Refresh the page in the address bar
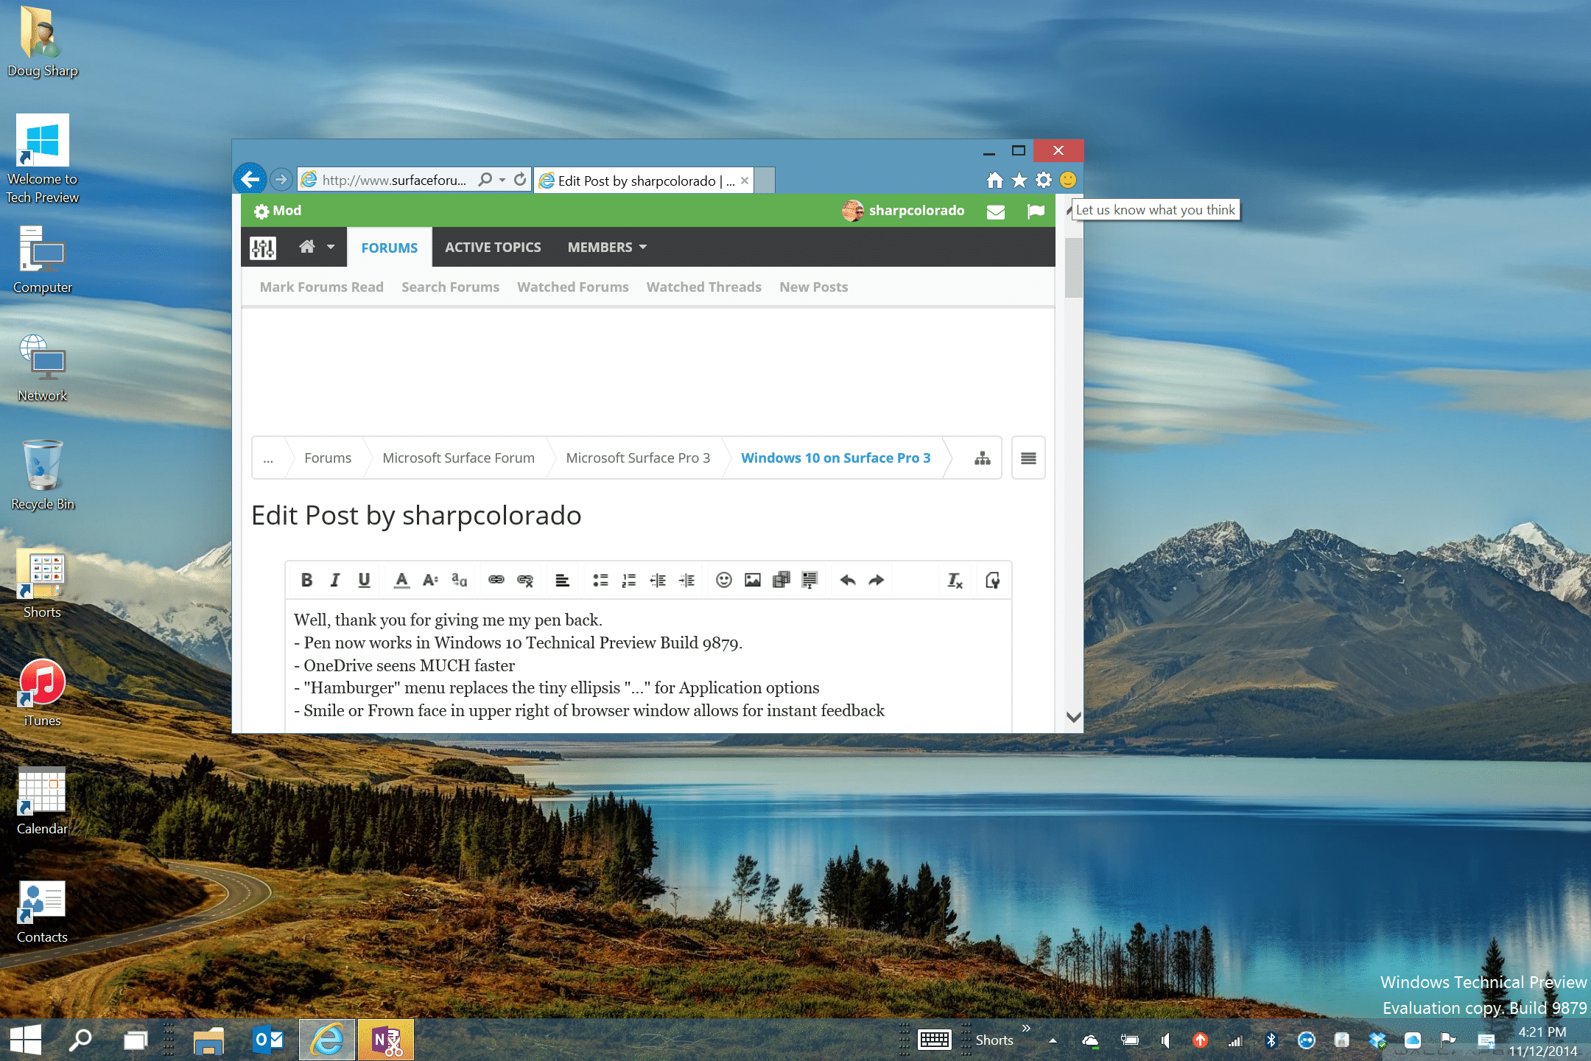The height and width of the screenshot is (1061, 1591). click(520, 180)
